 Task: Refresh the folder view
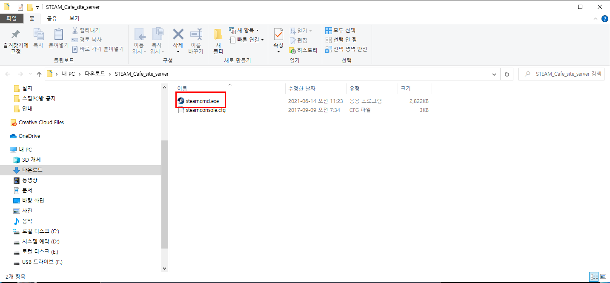tap(507, 74)
